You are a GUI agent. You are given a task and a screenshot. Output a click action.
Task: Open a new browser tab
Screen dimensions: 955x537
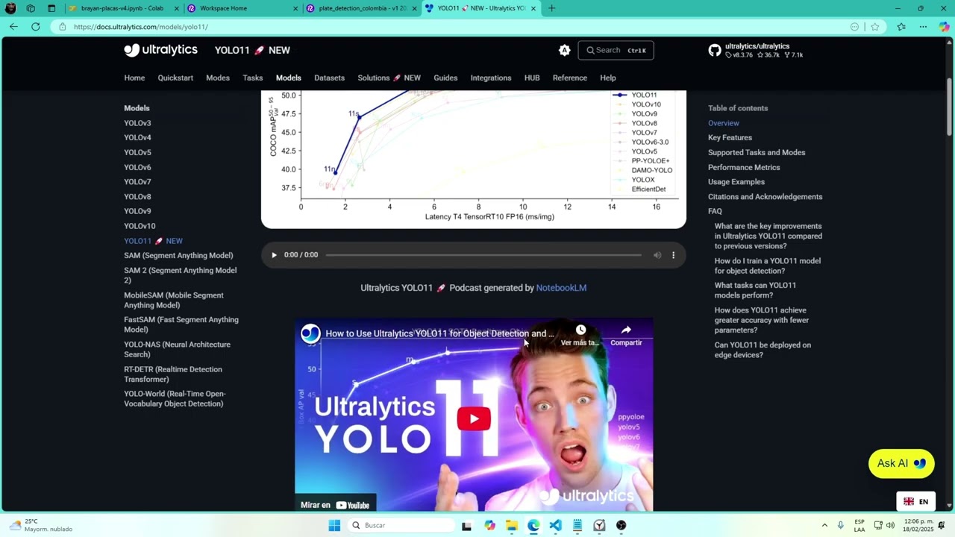pyautogui.click(x=551, y=8)
